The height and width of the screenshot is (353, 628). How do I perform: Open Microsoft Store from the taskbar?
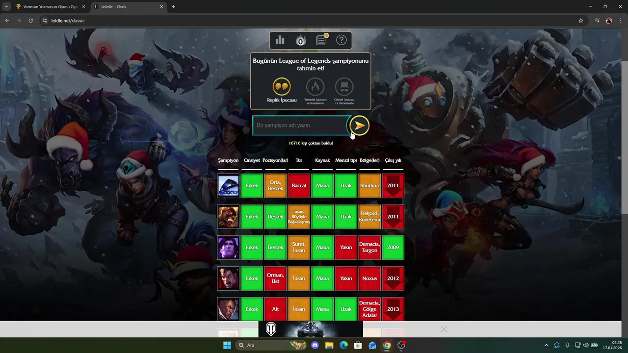[x=358, y=345]
